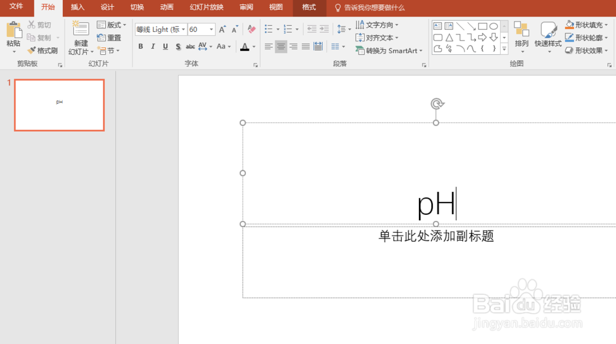
Task: Align text right
Action: pos(293,47)
